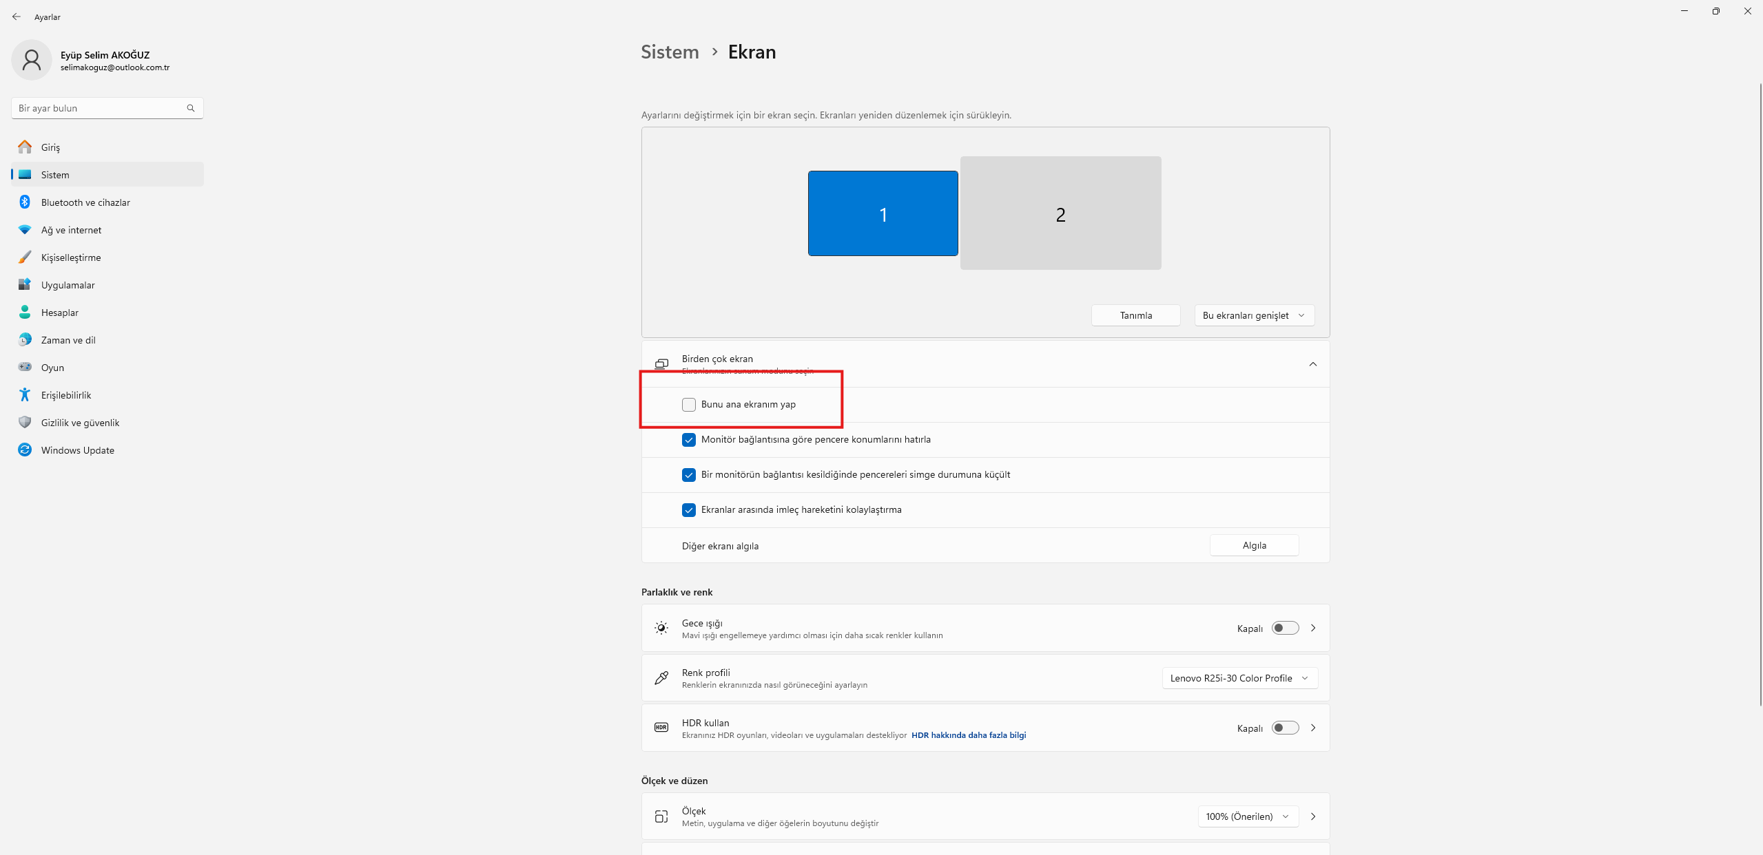Open Erişilebilirlik settings
This screenshot has height=855, width=1763.
pyautogui.click(x=107, y=395)
